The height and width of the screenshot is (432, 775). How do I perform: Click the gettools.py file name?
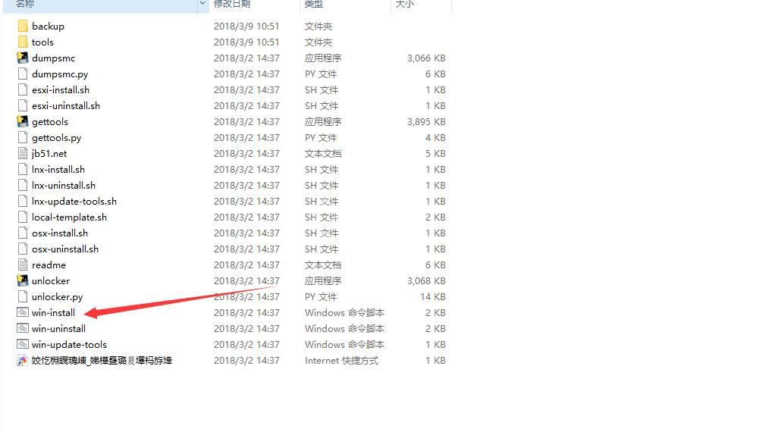click(56, 138)
